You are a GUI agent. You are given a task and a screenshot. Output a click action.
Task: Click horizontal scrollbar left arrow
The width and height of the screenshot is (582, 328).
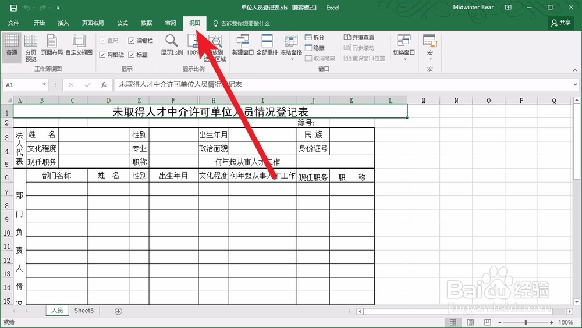pyautogui.click(x=360, y=311)
